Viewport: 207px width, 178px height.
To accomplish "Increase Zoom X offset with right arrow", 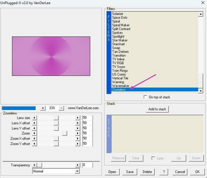I will 78,138.
